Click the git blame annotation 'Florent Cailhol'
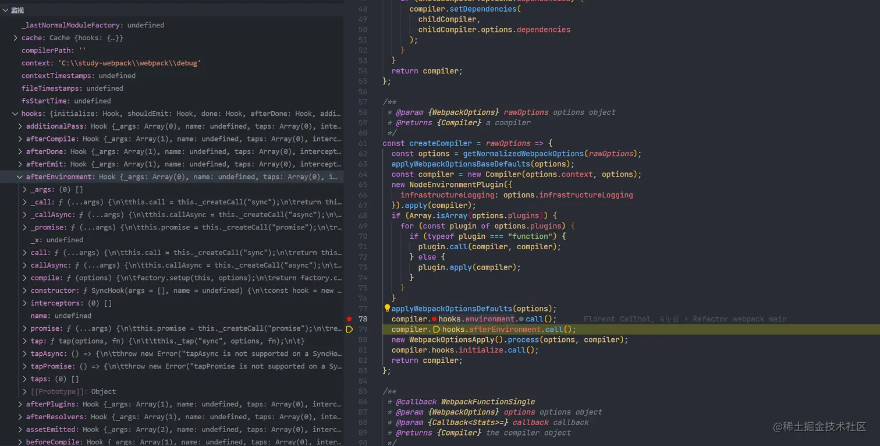This screenshot has width=880, height=446. click(616, 319)
